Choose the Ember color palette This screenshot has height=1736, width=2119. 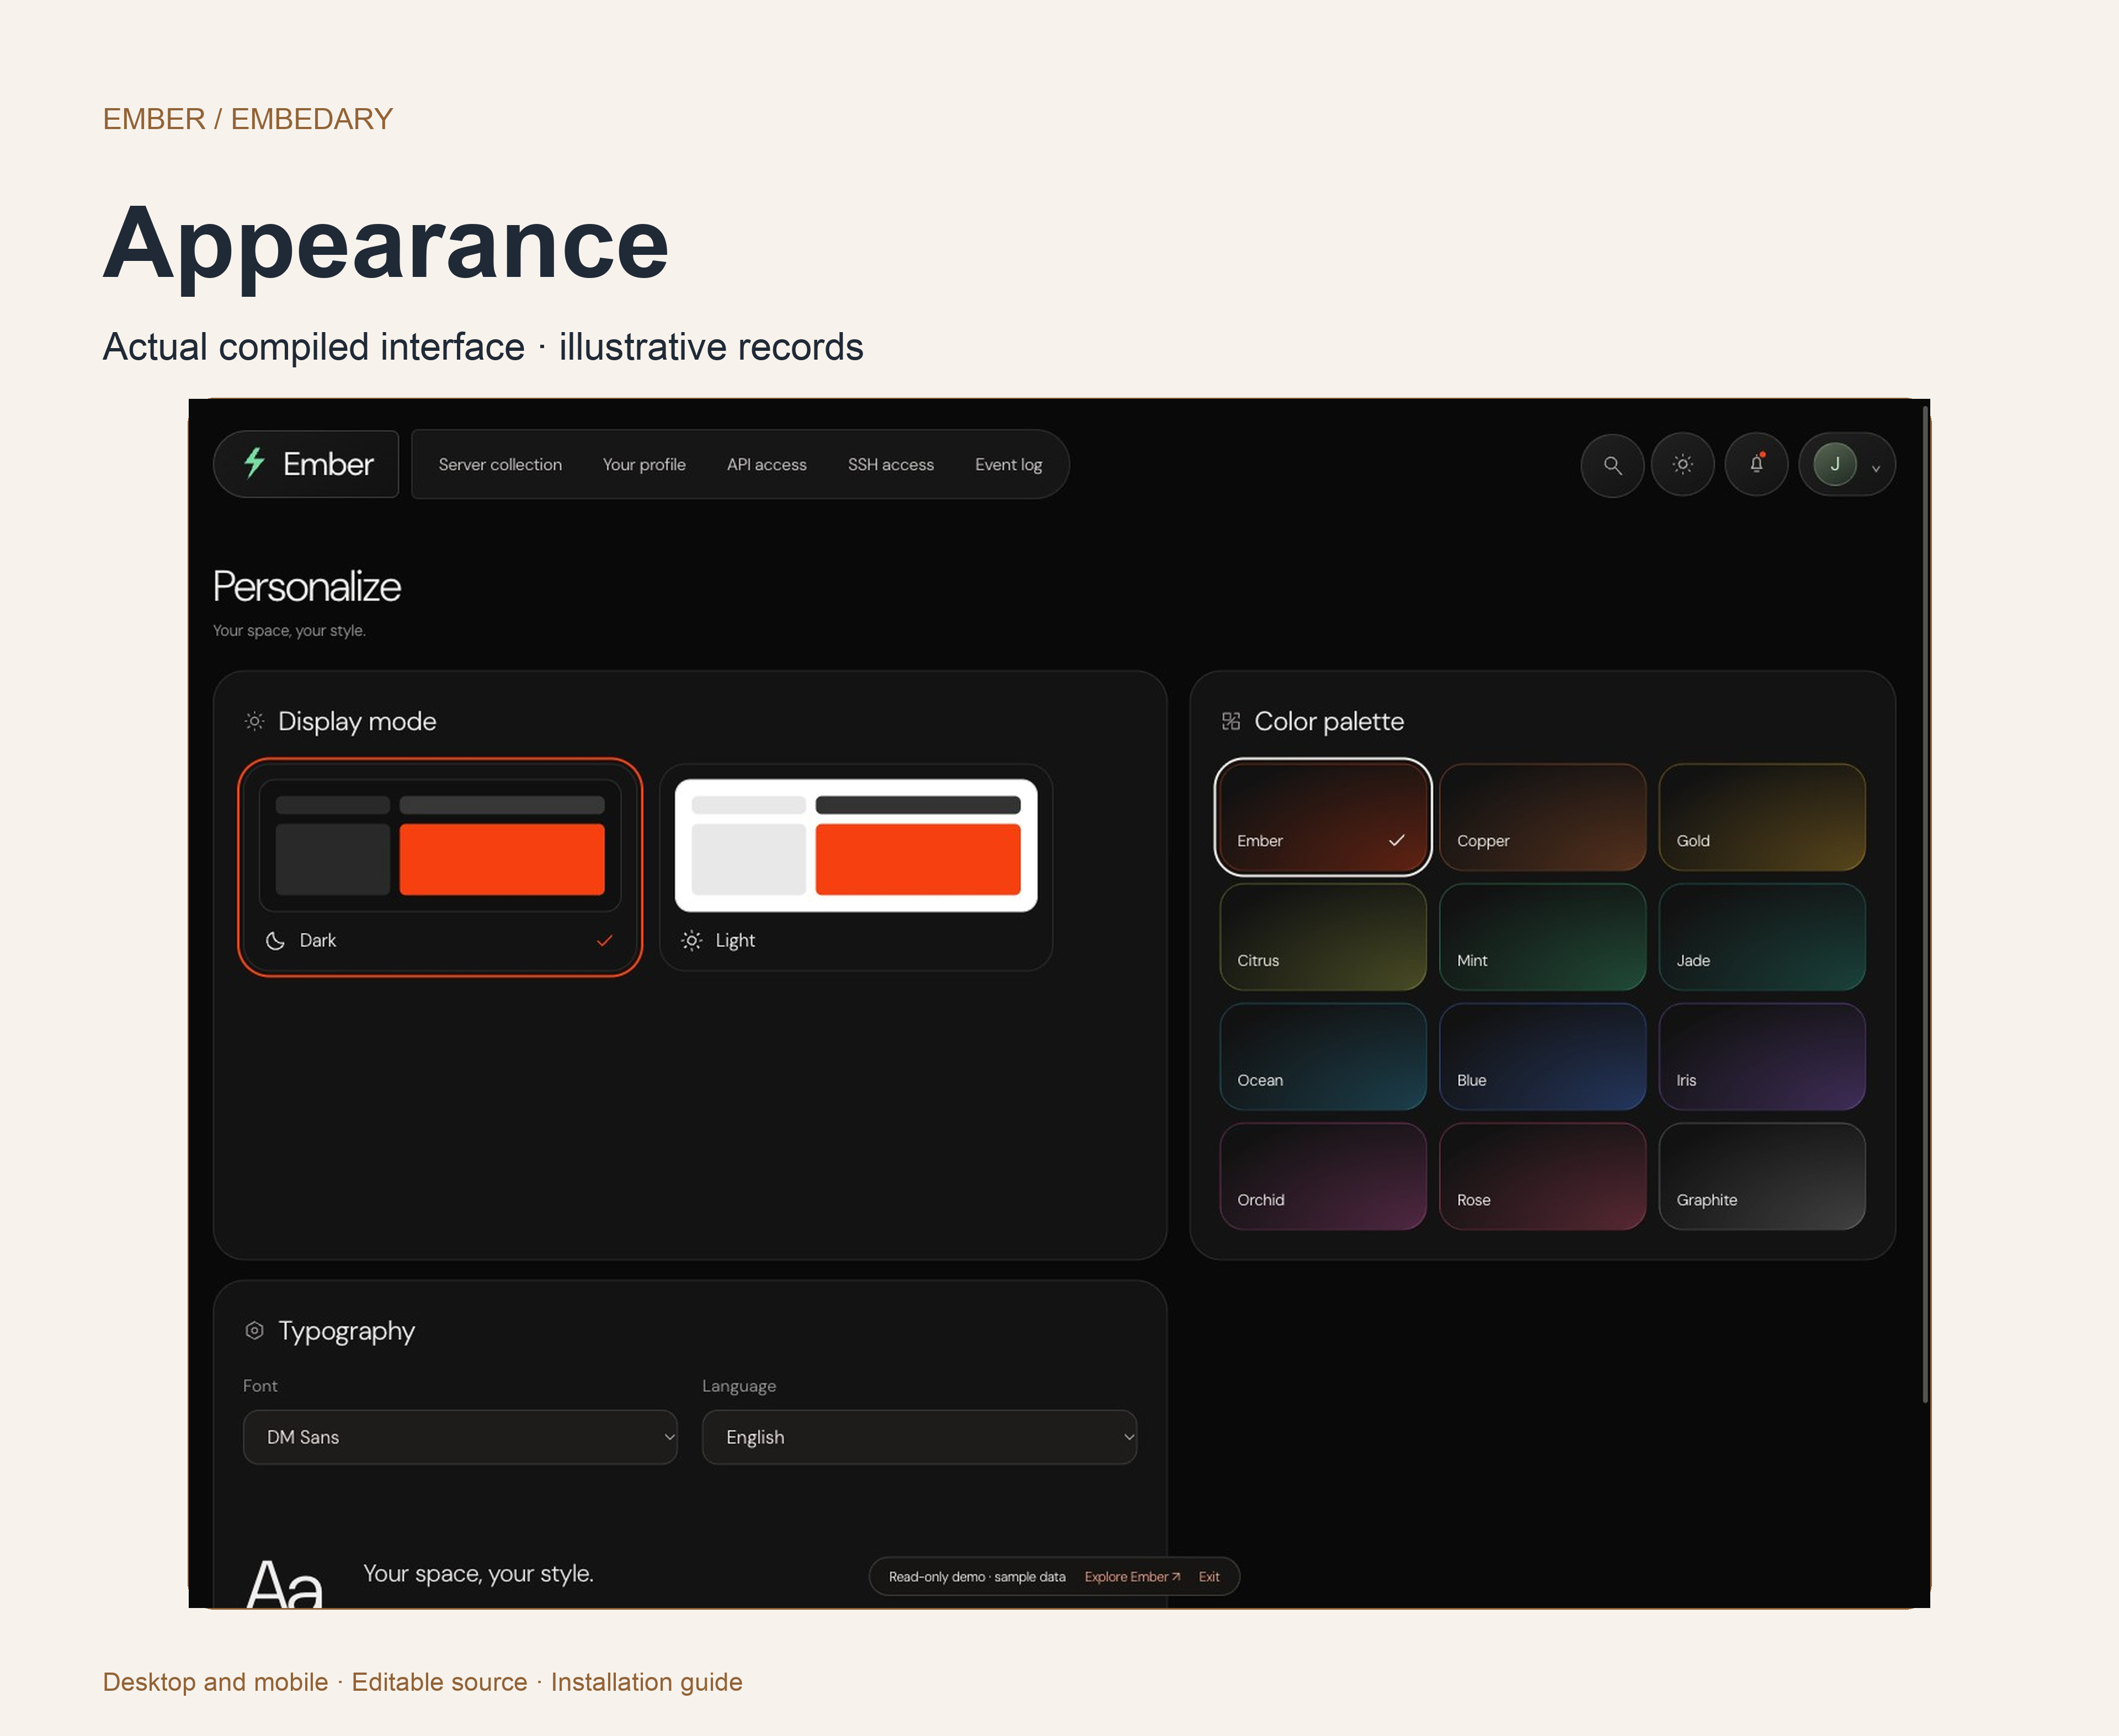coord(1323,817)
